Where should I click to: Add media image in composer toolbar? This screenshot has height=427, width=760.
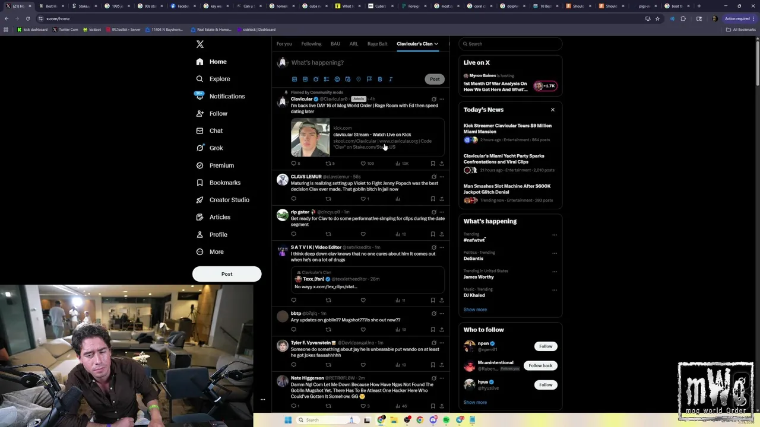(x=294, y=79)
